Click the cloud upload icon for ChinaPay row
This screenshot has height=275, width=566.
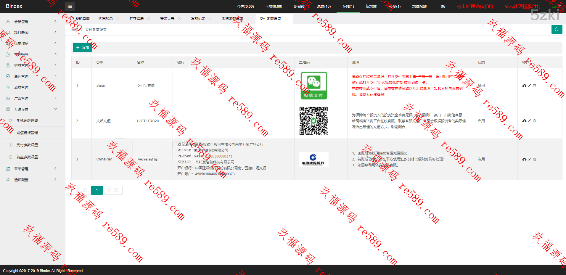pyautogui.click(x=524, y=159)
